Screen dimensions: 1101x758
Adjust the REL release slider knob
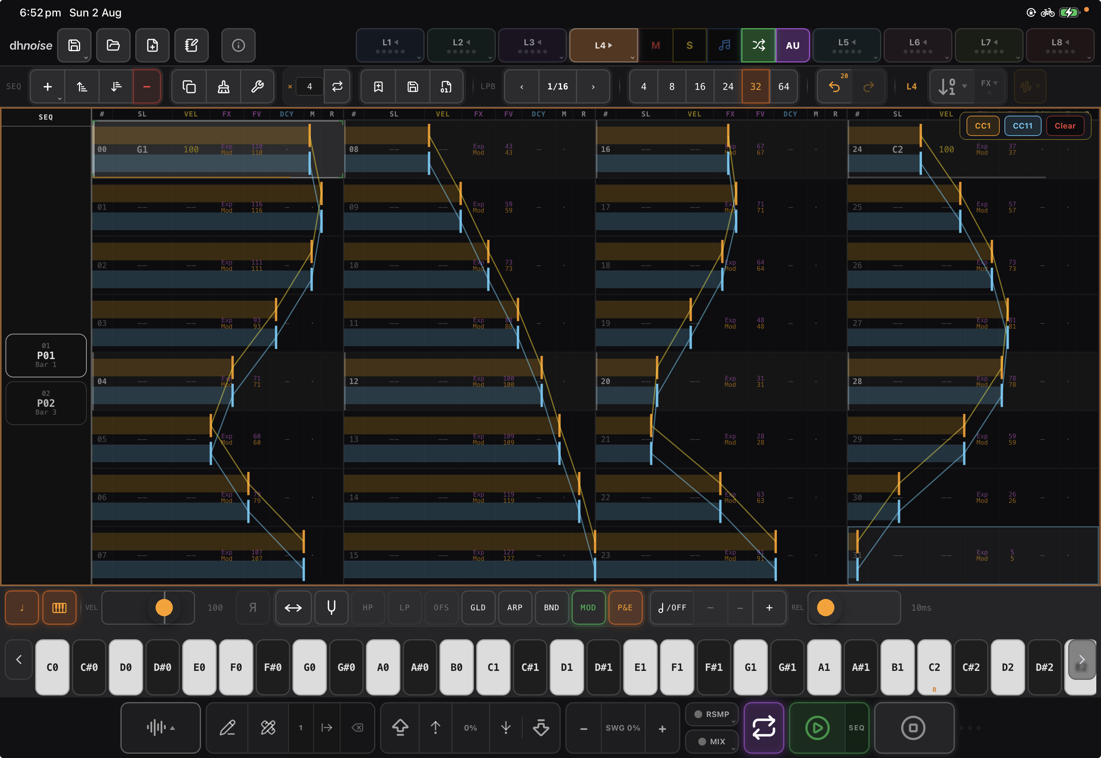click(825, 608)
